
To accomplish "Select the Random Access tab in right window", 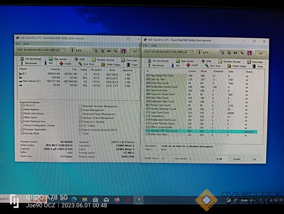I will [x=229, y=62].
